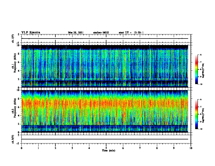Click the ch.1 voltage waveform trace line
Image resolution: width=215 pixels, height=166 pixels.
(x=105, y=39)
